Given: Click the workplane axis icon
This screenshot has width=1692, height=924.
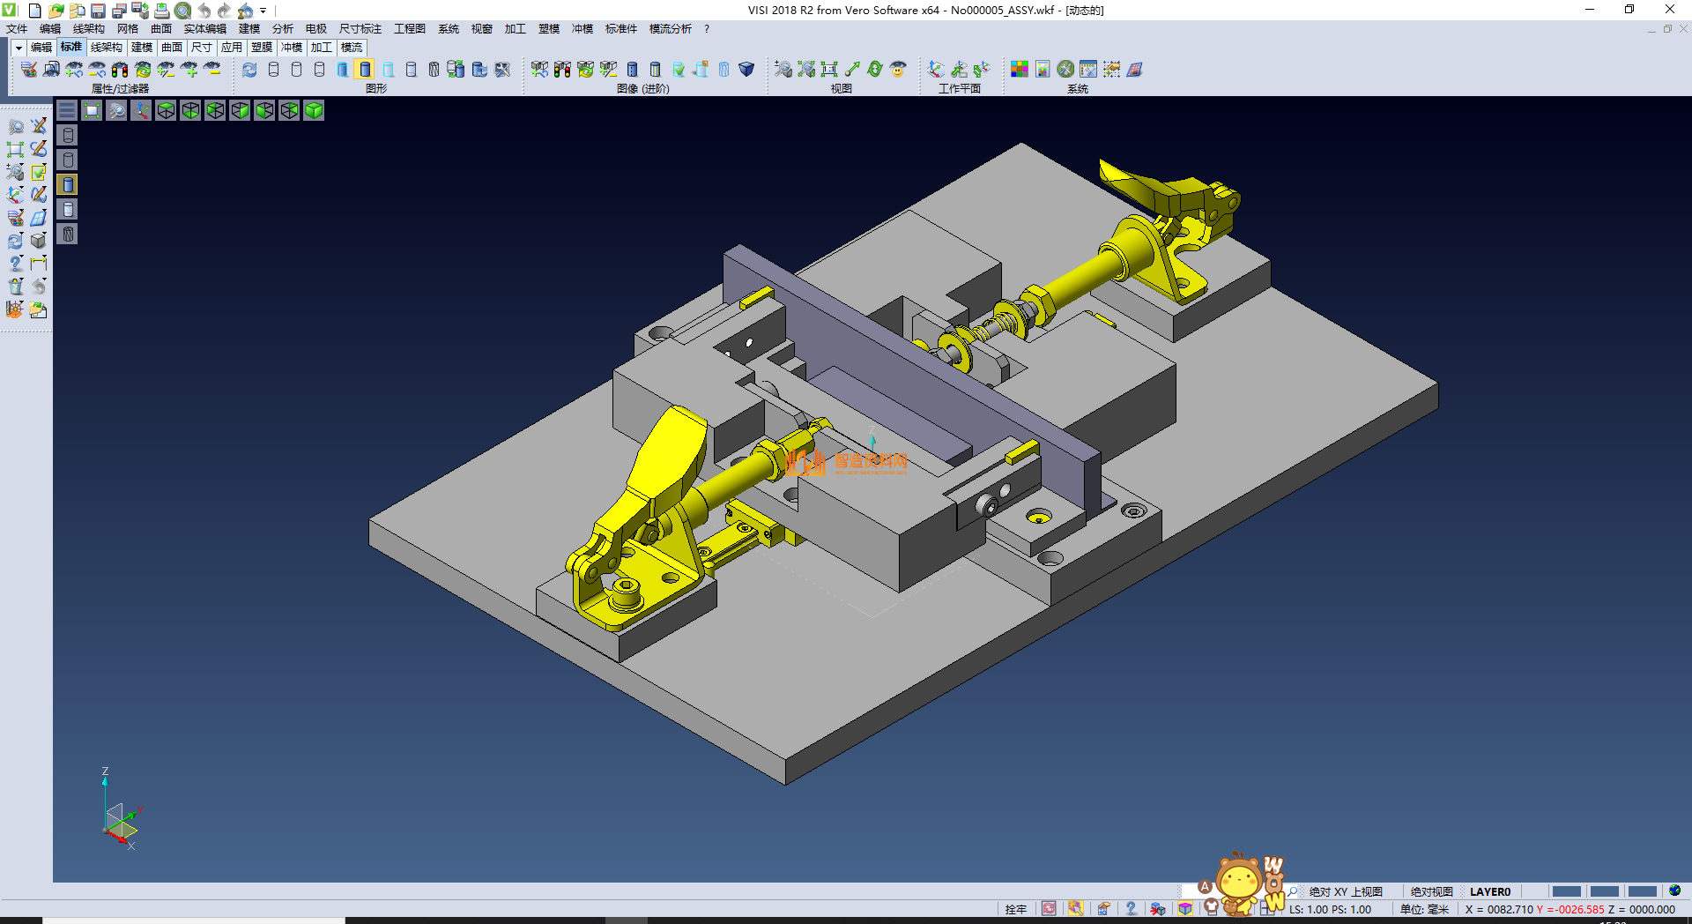Looking at the screenshot, I should tap(936, 70).
